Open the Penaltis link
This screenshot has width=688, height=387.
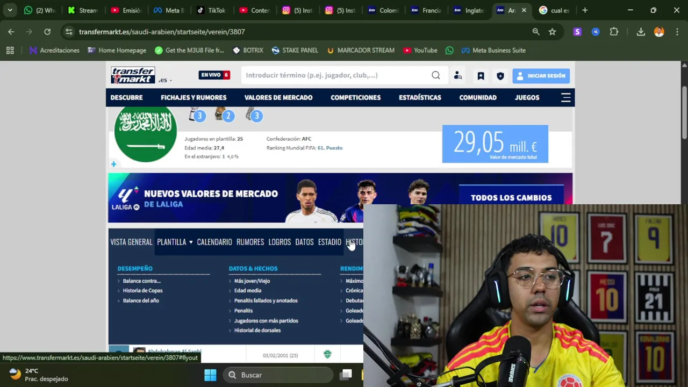(x=243, y=311)
